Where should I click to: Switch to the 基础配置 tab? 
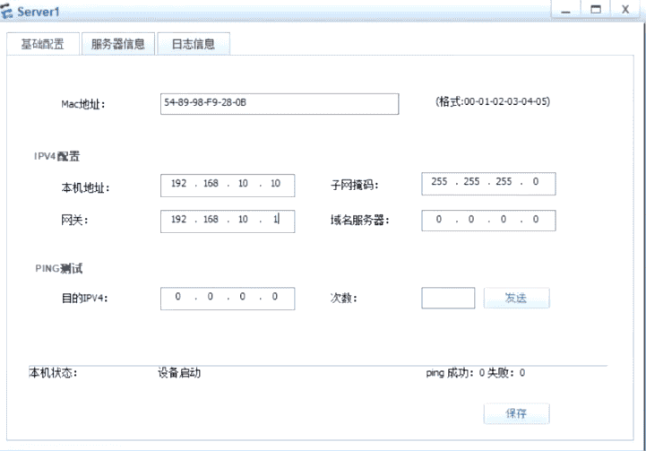pos(43,44)
